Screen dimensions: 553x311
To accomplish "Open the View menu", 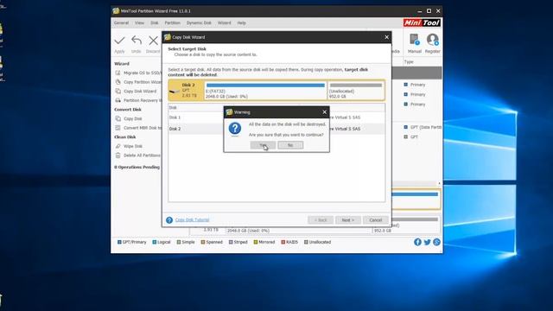I will click(139, 23).
